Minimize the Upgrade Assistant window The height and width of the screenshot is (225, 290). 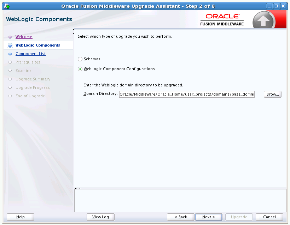point(269,6)
